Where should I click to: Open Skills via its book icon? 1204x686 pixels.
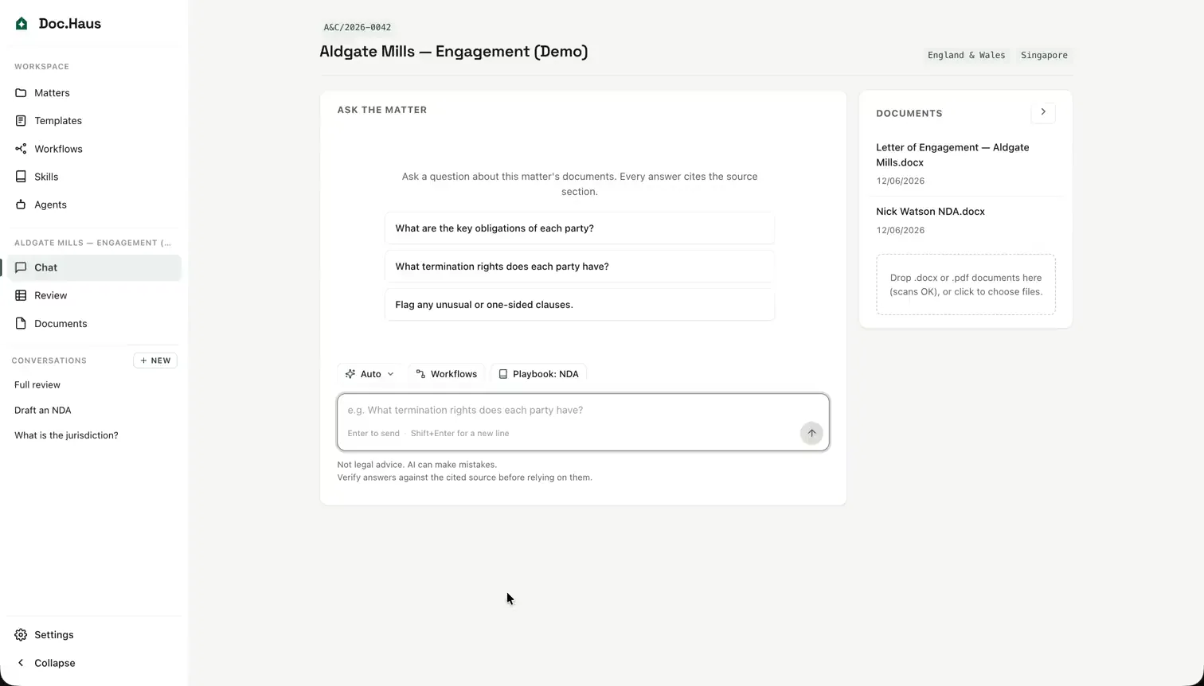coord(21,177)
